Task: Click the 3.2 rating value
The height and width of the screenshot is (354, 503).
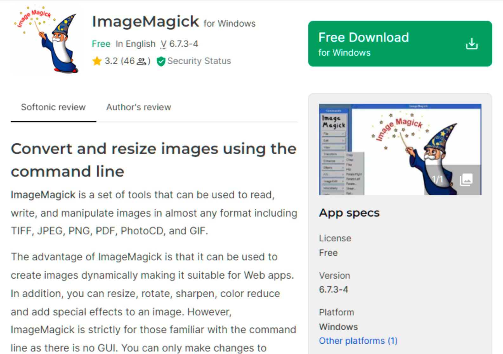Action: (x=111, y=61)
